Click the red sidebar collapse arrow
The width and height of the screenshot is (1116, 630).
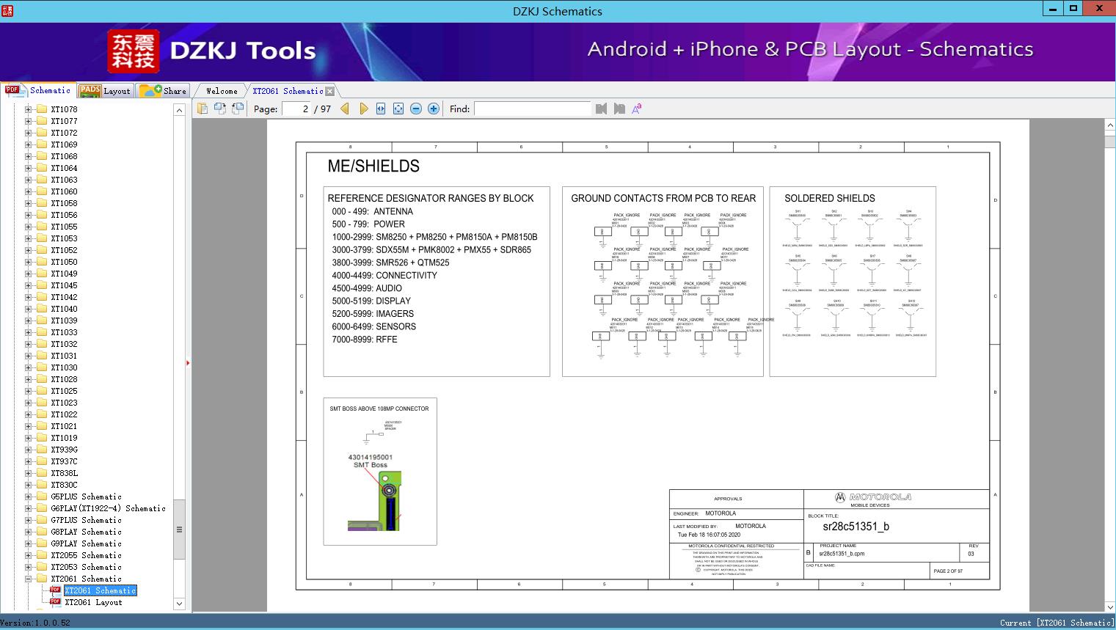click(x=188, y=362)
